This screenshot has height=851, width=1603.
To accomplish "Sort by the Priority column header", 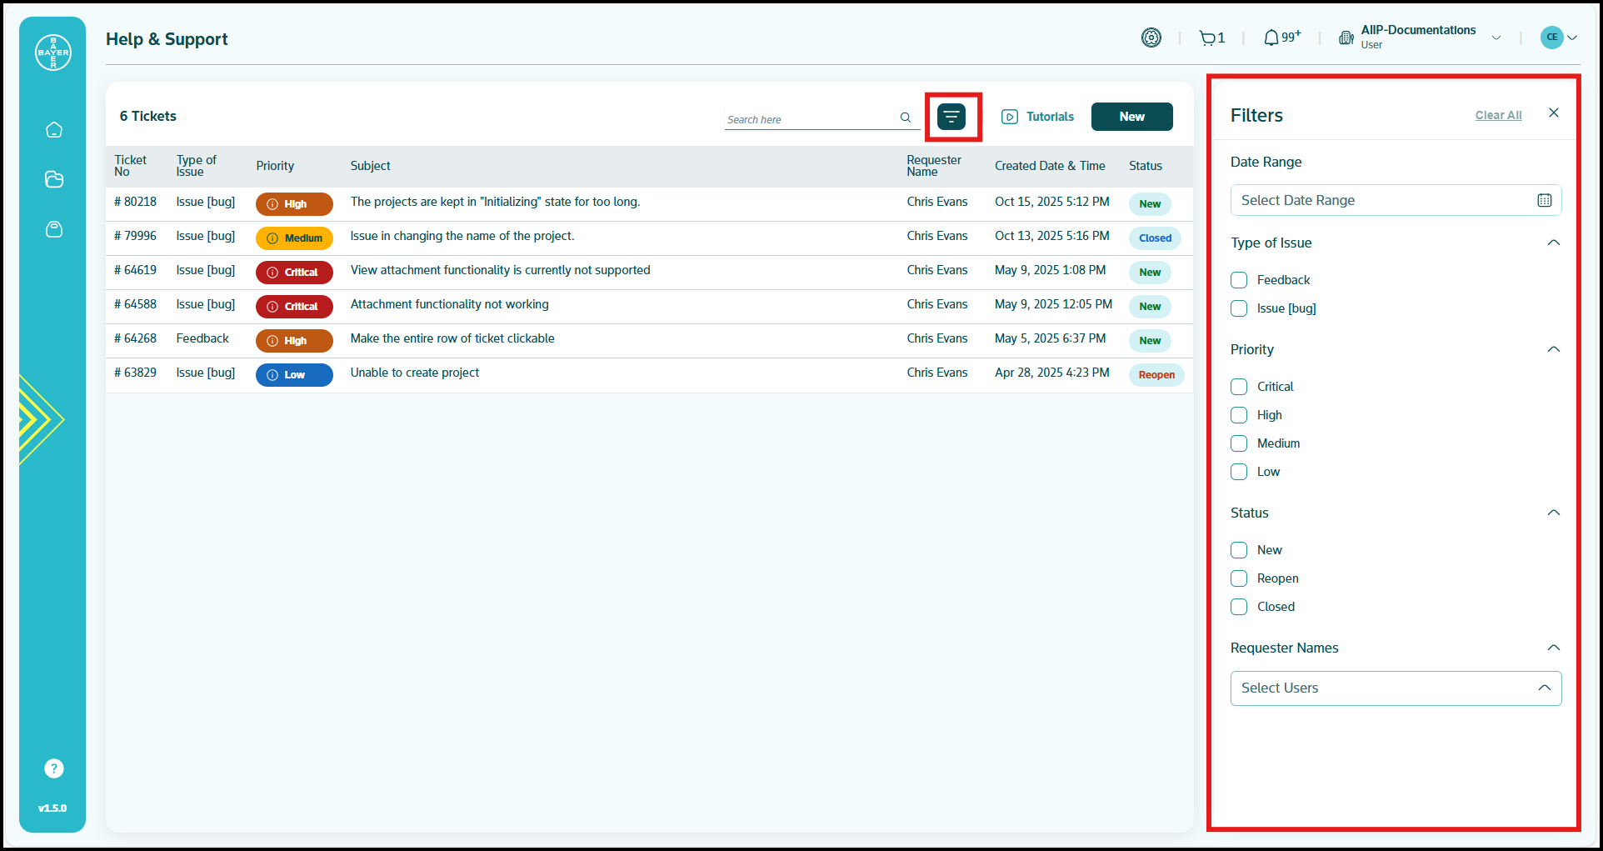I will pyautogui.click(x=275, y=166).
